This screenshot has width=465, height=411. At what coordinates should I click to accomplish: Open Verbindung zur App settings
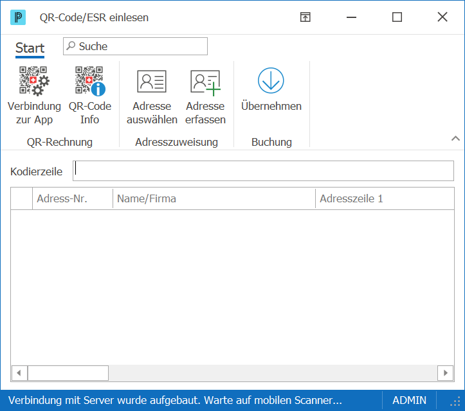pos(34,95)
